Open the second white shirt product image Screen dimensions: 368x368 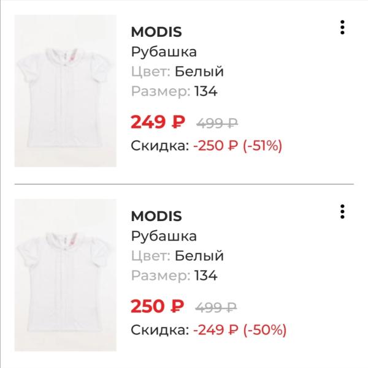[66, 275]
